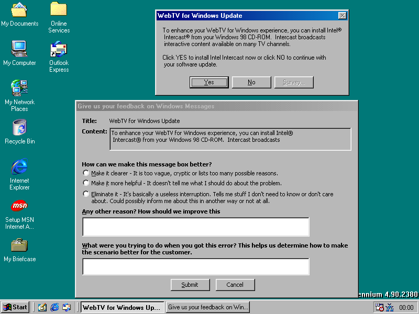Launch Internet Explorer from quick launch
The width and height of the screenshot is (419, 314).
tap(54, 307)
